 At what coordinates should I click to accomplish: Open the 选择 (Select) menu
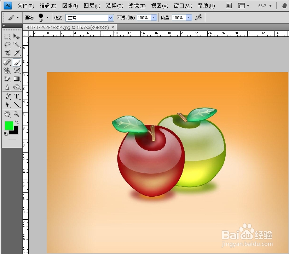click(115, 6)
